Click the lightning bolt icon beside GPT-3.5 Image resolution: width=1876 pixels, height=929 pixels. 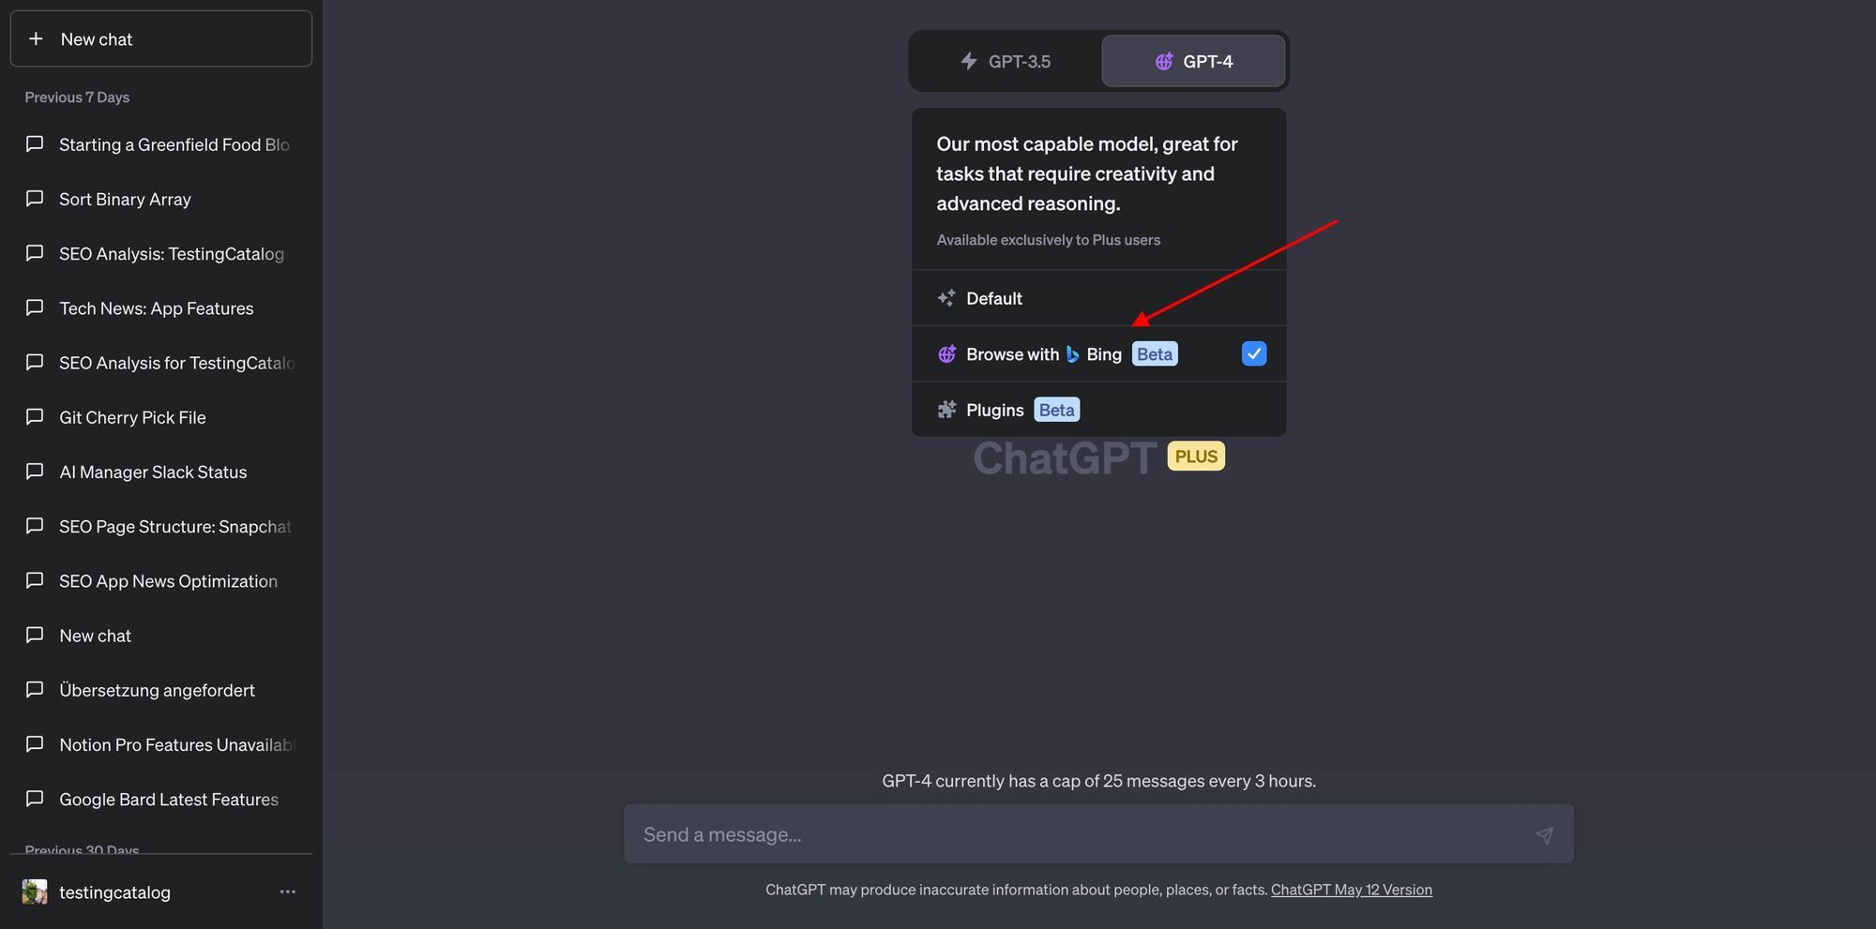(967, 60)
